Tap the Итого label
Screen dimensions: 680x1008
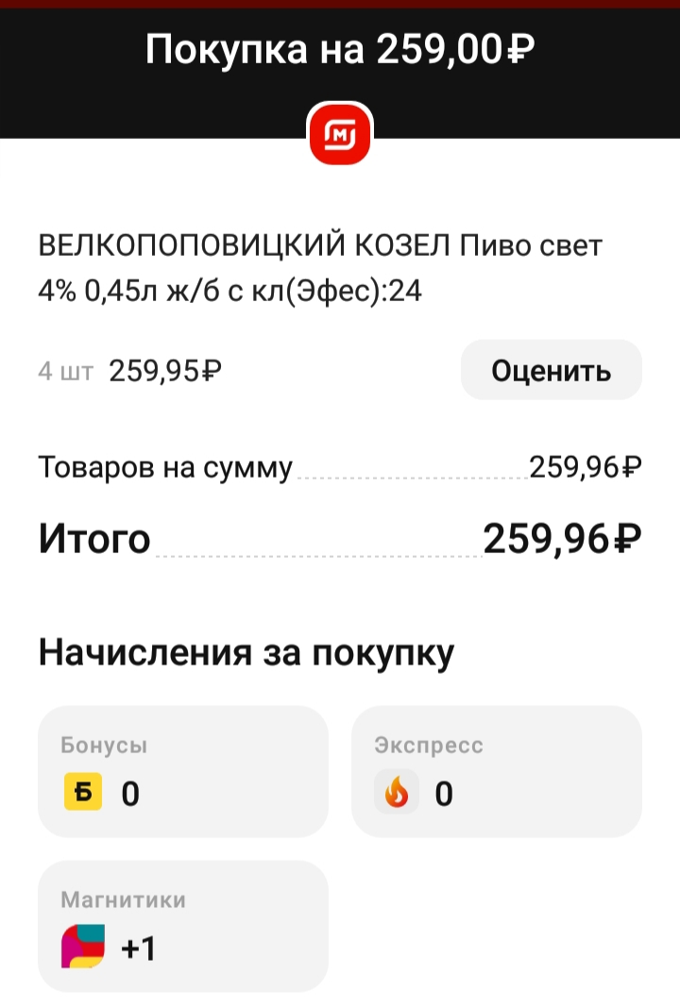[x=93, y=539]
